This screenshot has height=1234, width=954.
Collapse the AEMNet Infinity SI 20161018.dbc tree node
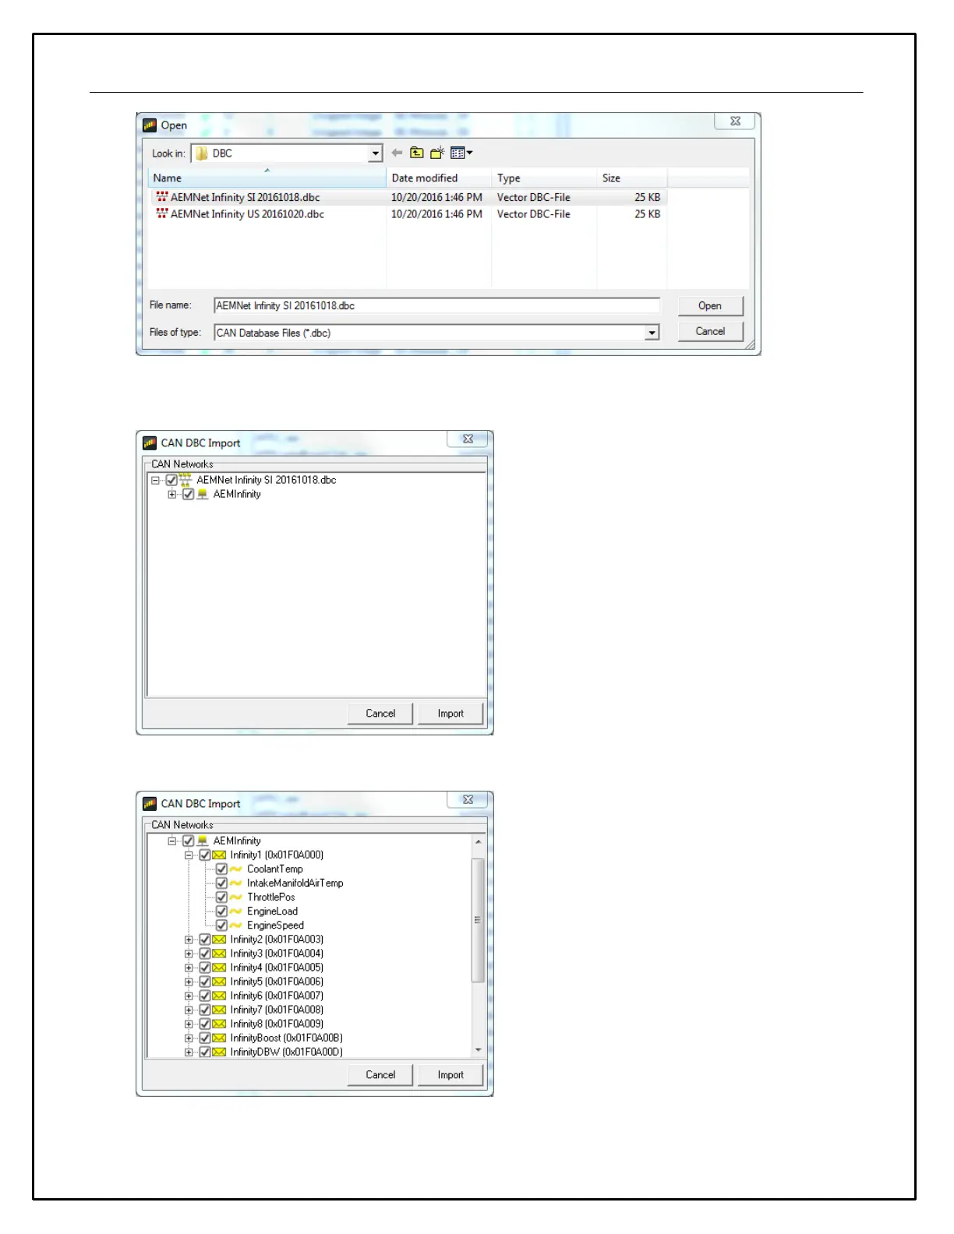(x=155, y=480)
